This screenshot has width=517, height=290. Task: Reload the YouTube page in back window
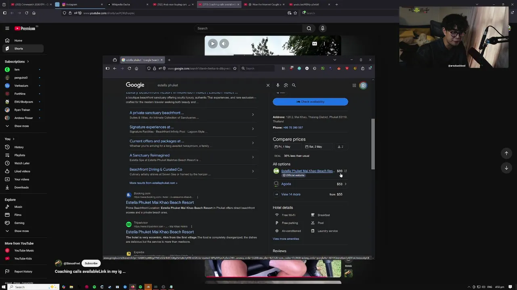[27, 13]
